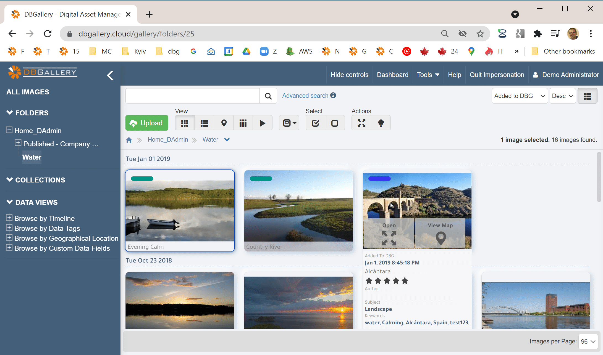The height and width of the screenshot is (355, 603).
Task: Change sort order from Desc dropdown
Action: [x=562, y=96]
